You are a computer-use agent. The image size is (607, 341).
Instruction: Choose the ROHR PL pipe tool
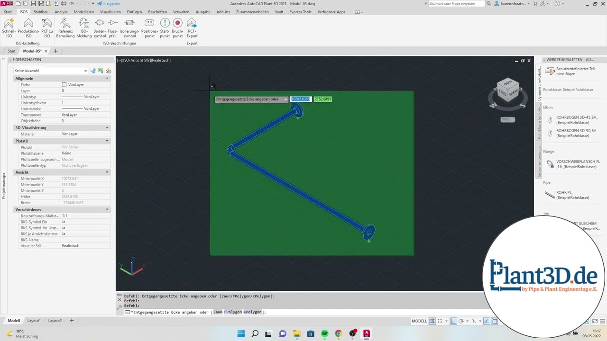pos(567,195)
